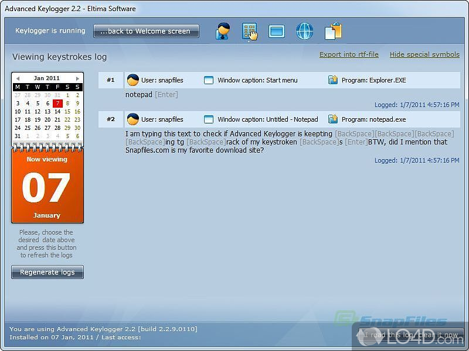Click window icon beside Untitled - Notepad
The height and width of the screenshot is (351, 469).
[209, 119]
